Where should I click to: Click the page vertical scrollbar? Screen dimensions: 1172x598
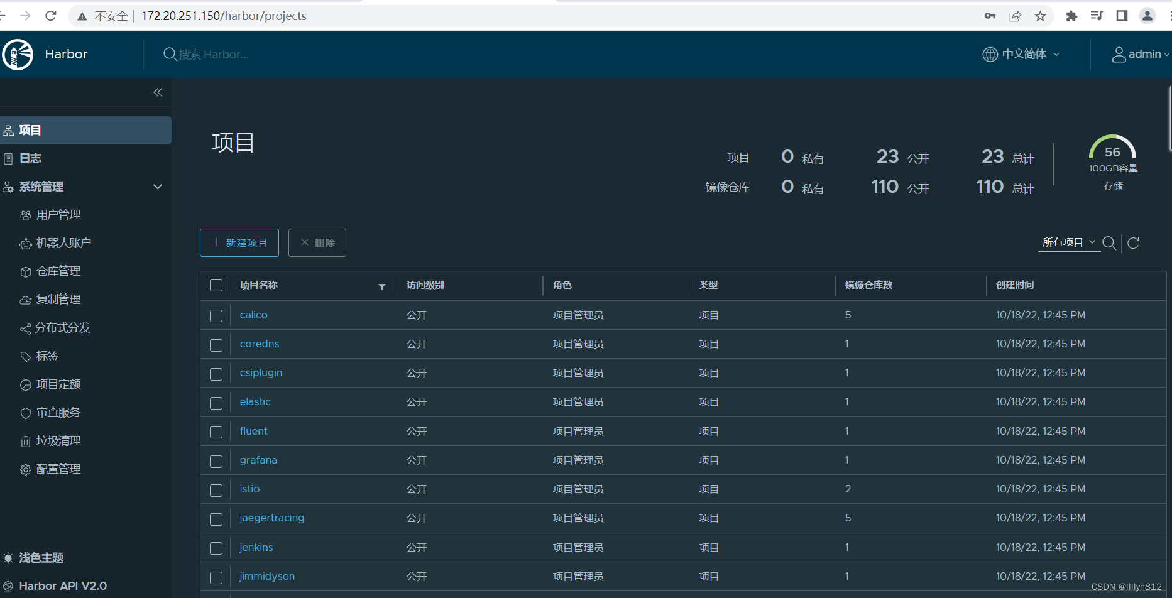coord(1169,119)
